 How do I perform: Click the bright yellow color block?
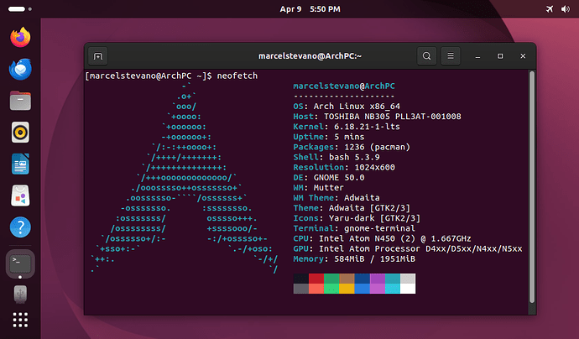pyautogui.click(x=347, y=289)
